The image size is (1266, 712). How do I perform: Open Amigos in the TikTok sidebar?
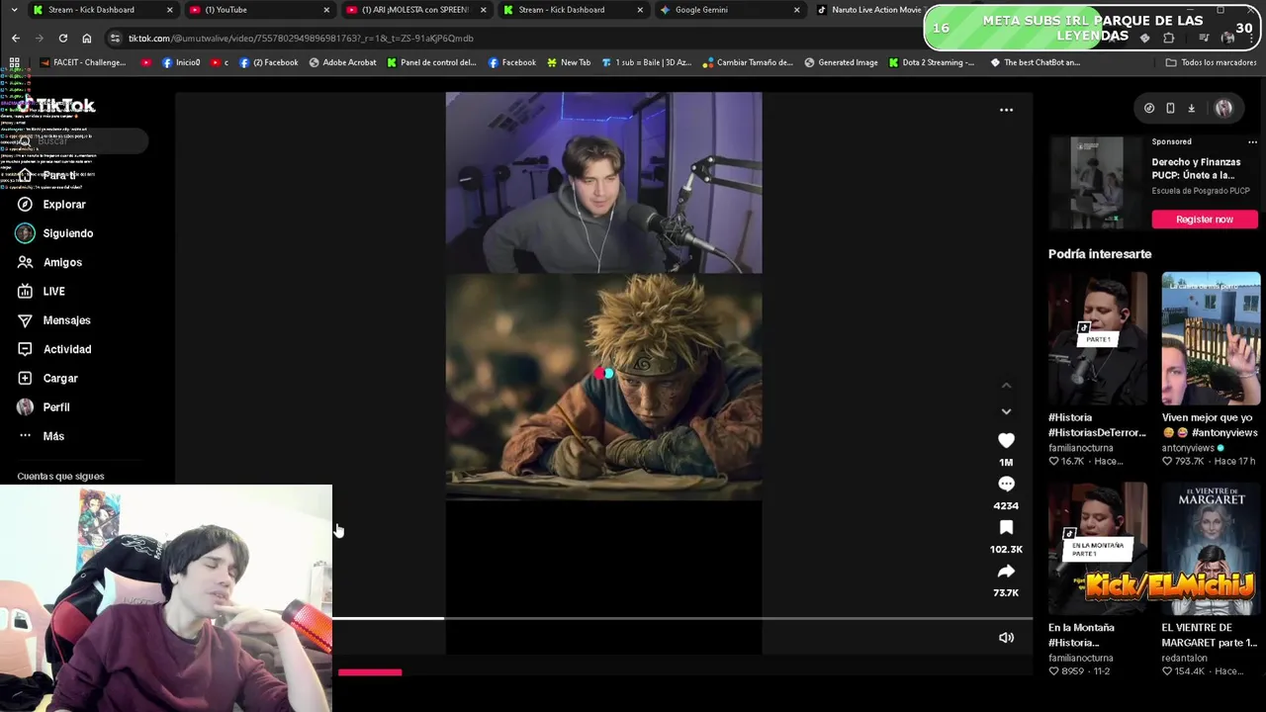[x=62, y=262]
